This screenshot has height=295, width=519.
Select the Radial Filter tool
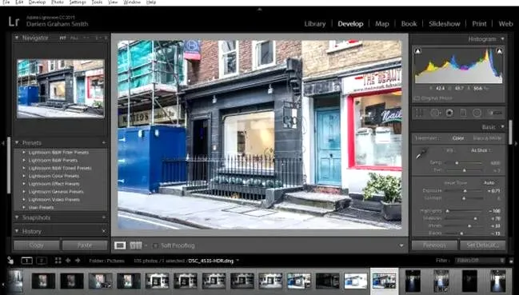click(x=477, y=113)
